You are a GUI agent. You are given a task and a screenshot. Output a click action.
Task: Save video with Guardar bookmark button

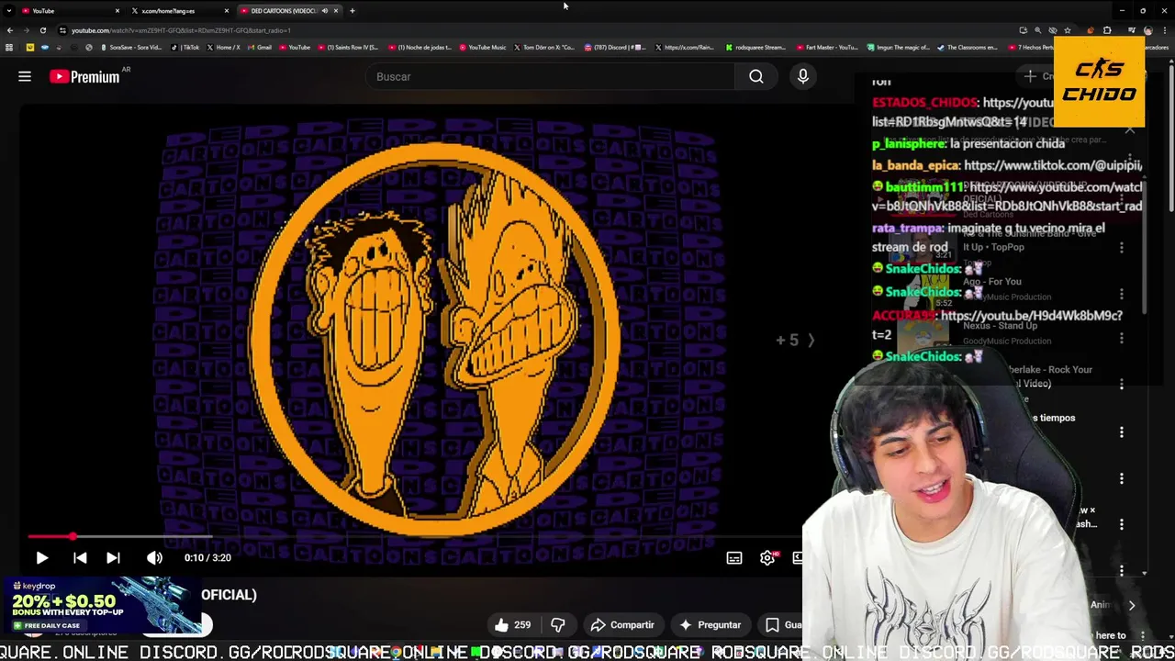pos(782,625)
